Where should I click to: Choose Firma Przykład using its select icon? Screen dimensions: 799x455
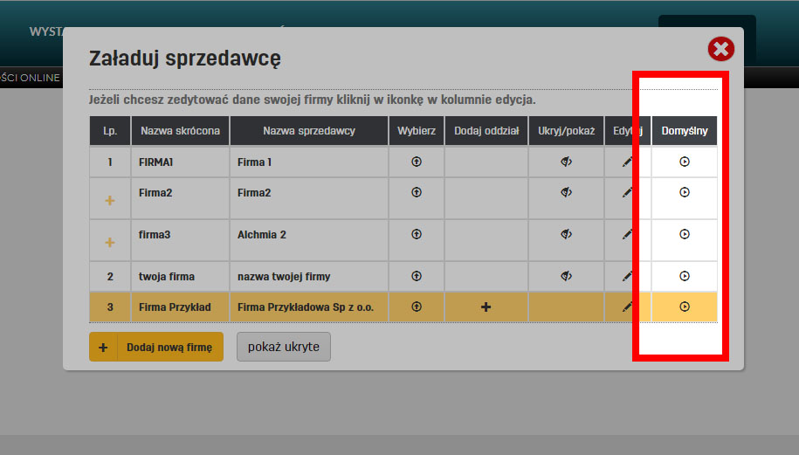(417, 307)
